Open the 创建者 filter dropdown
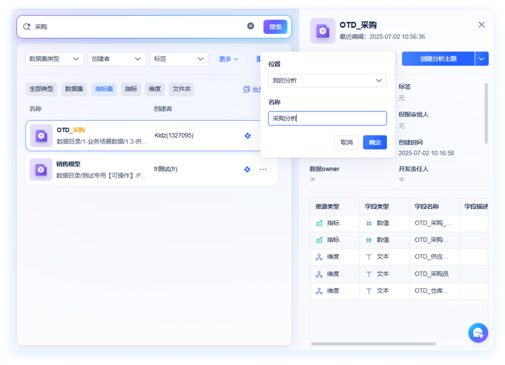505x365 pixels. pyautogui.click(x=117, y=59)
